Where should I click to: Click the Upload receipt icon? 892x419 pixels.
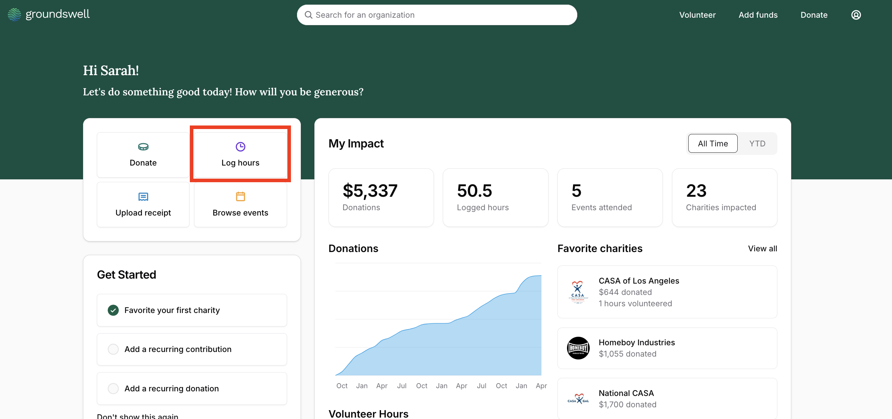point(143,197)
